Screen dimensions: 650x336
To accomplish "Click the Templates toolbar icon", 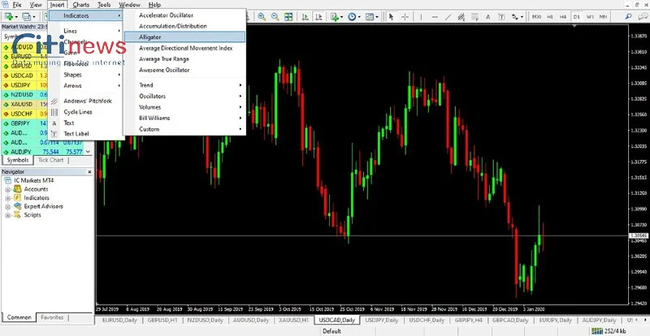I will click(370, 16).
